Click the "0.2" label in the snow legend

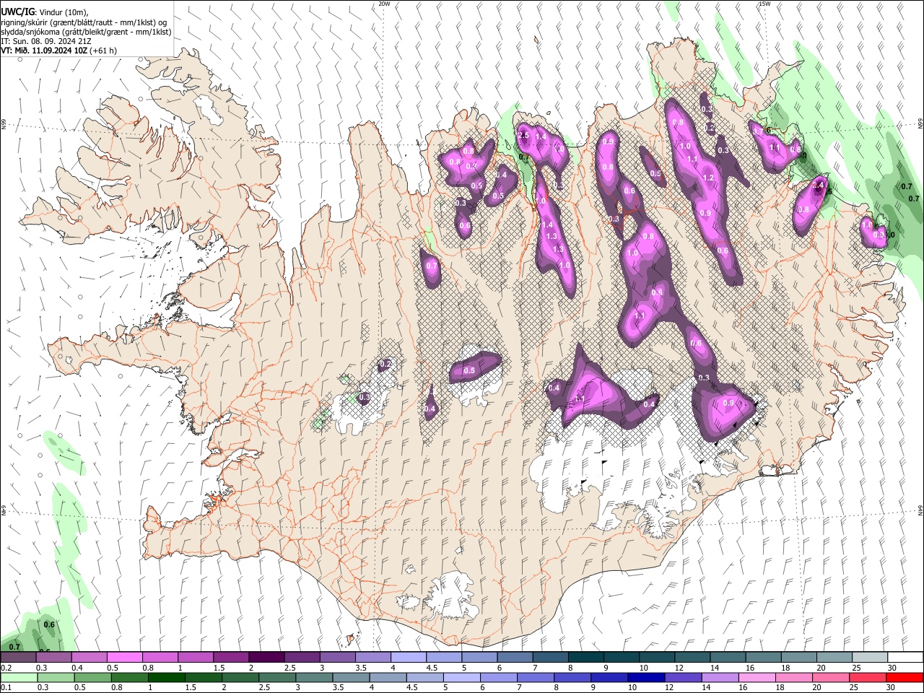(6, 668)
